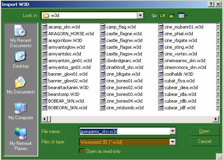
Task: Select the file cbwbrdgearc.w3d
Action: click(121, 61)
